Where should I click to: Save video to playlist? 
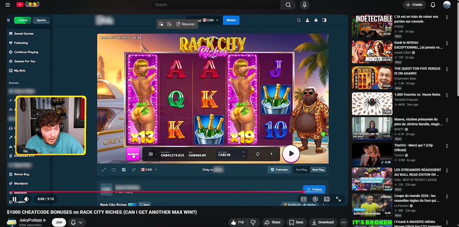pos(296,222)
